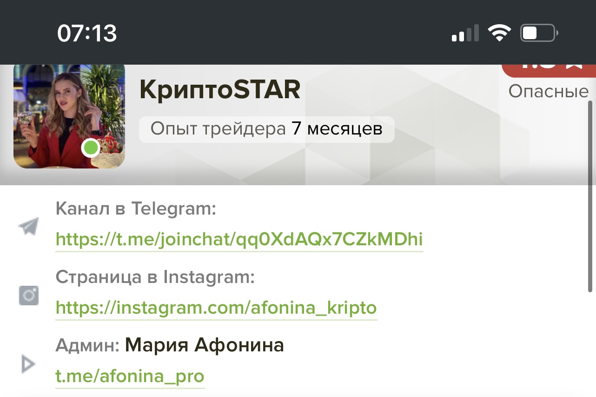Viewport: 596px width, 397px height.
Task: Tap the Опасные rating label
Action: 549,91
